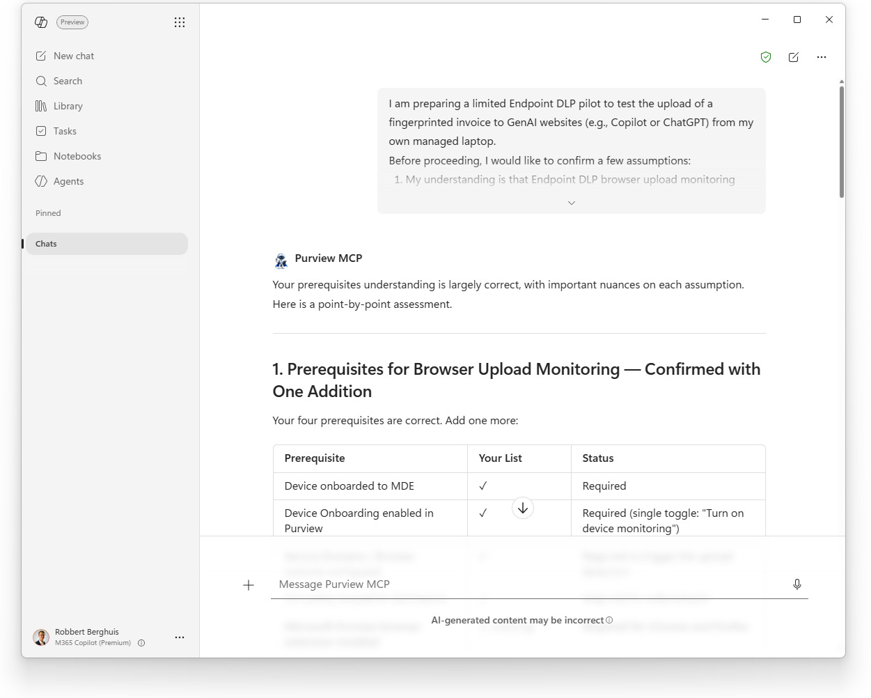Click the info icon next to M365 Copilot (Premium)
Viewport: 871px width, 698px height.
141,643
